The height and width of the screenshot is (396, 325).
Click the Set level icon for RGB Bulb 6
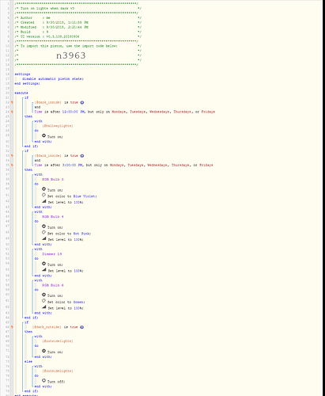tap(44, 307)
